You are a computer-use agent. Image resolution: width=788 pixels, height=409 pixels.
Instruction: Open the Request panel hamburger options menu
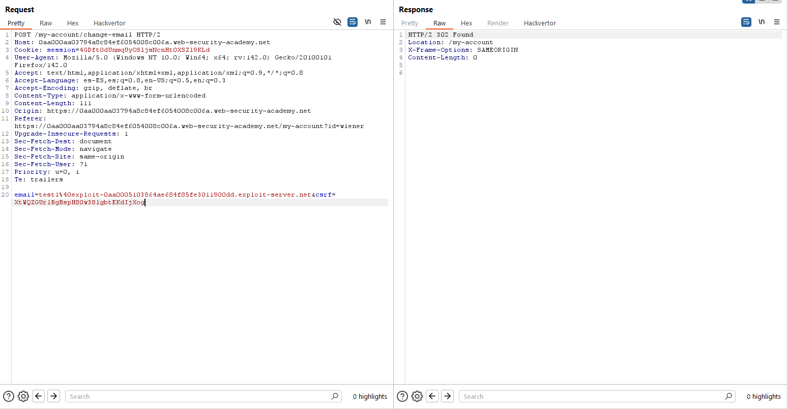pos(383,22)
